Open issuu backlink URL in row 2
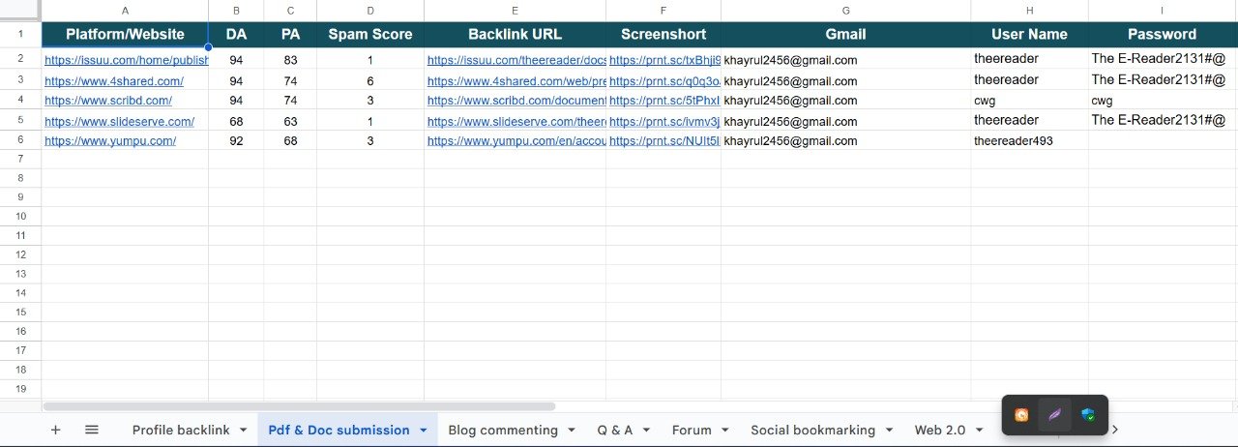Image resolution: width=1238 pixels, height=447 pixels. click(516, 60)
